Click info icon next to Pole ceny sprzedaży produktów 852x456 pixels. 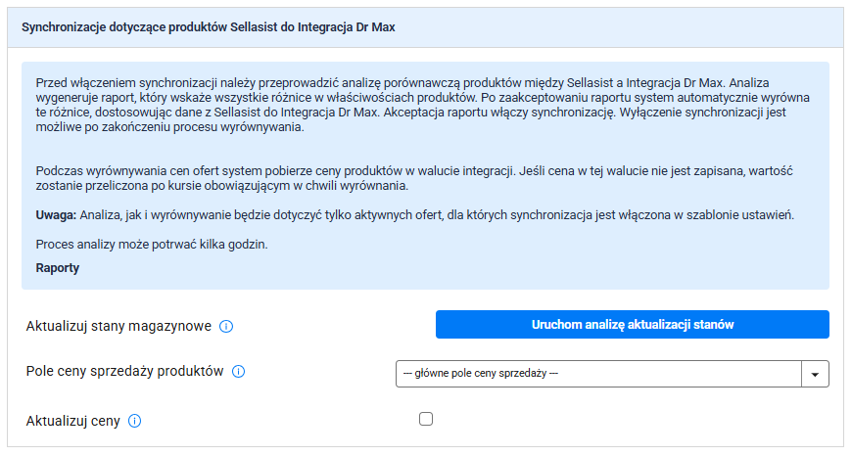pos(238,372)
